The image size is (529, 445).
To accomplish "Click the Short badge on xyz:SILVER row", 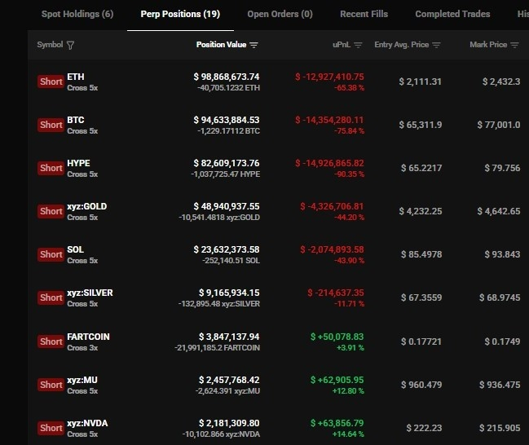I will [x=51, y=297].
